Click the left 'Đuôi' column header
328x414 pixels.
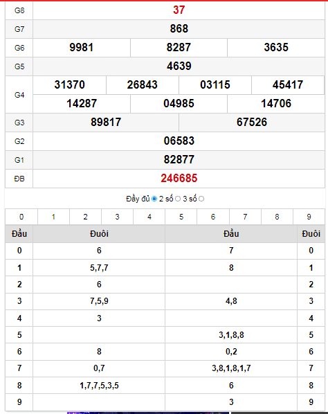click(99, 234)
